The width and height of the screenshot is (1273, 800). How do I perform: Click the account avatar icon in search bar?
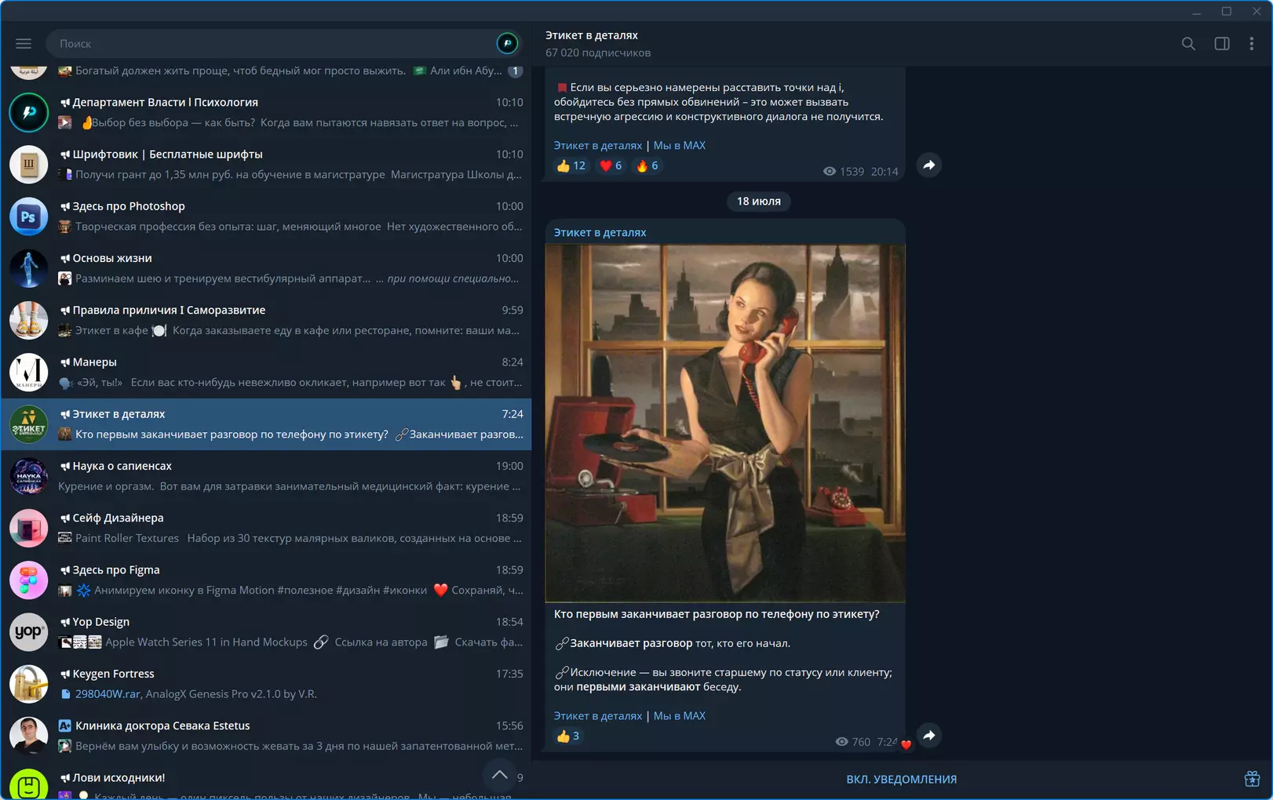[507, 44]
